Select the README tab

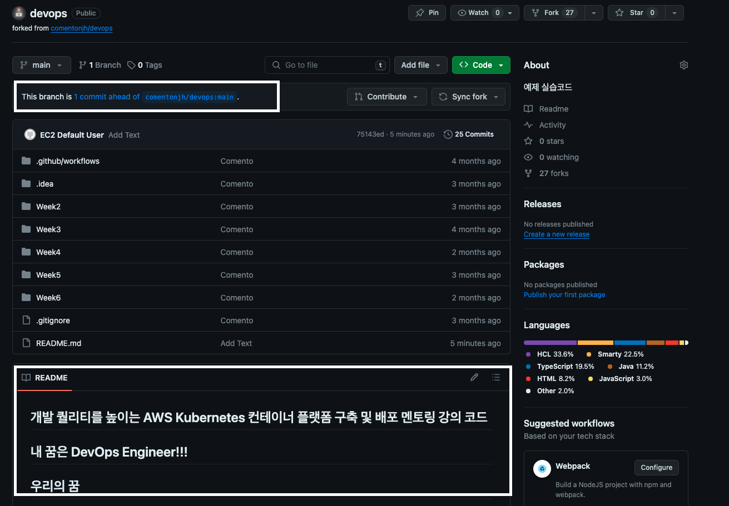click(44, 378)
